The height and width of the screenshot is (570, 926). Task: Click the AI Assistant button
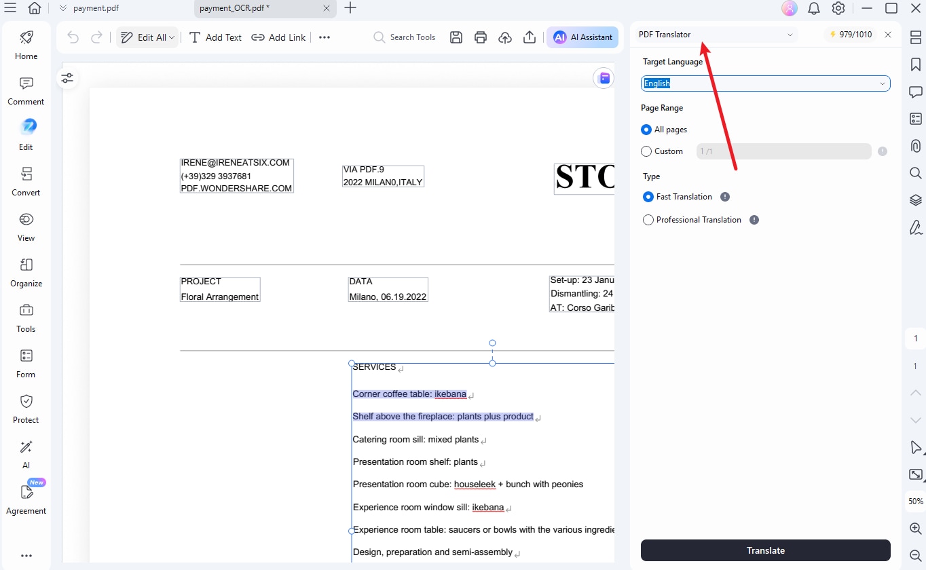[582, 37]
